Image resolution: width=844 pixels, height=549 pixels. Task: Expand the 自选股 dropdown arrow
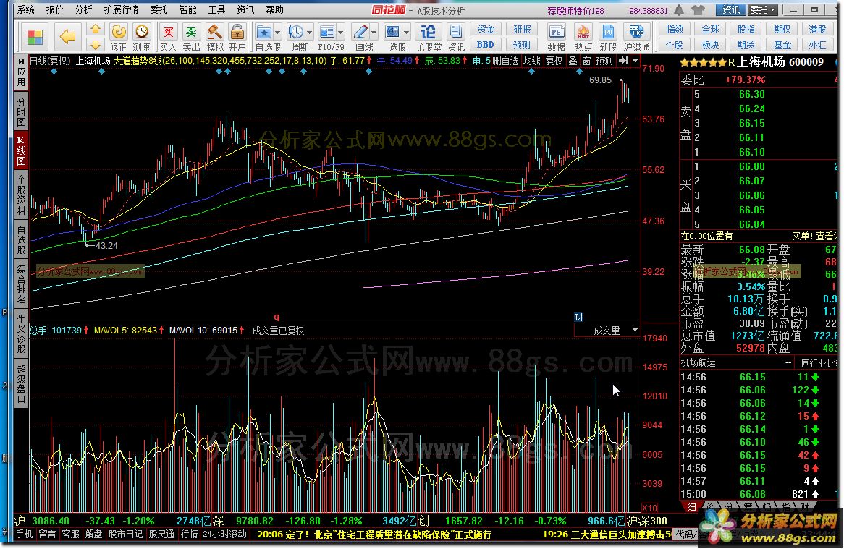pos(278,33)
